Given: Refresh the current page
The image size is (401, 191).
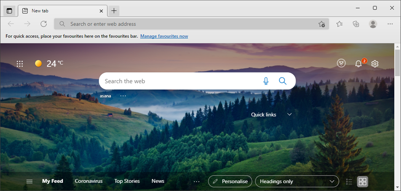Looking at the screenshot, I should [x=44, y=24].
